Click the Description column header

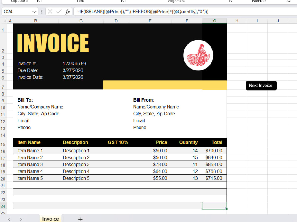click(75, 142)
